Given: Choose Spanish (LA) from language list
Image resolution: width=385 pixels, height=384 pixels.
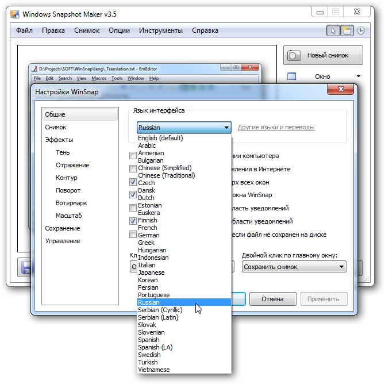Looking at the screenshot, I should coord(184,347).
